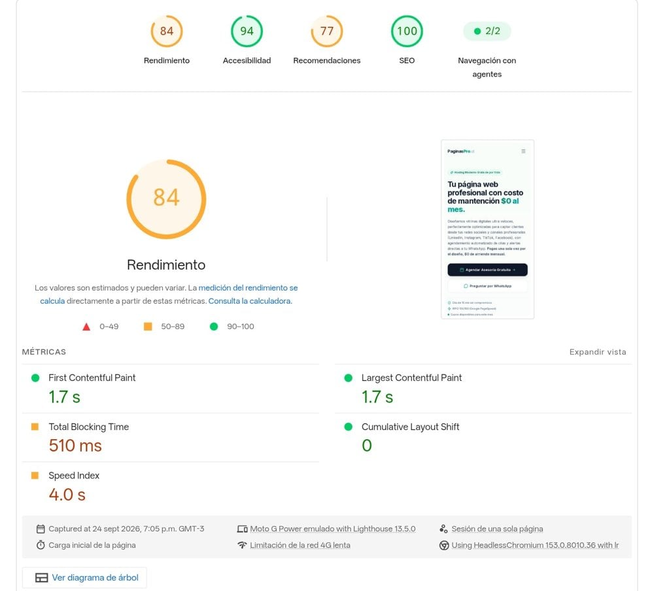Click the green dot beside Cumulative Layout Shift
The height and width of the screenshot is (591, 654).
click(349, 427)
